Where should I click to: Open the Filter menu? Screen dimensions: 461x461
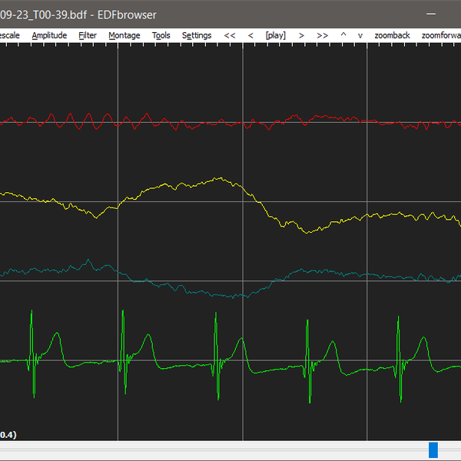[88, 35]
